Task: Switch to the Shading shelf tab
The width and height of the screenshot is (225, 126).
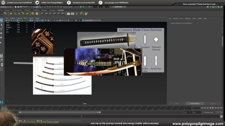Action: [61, 10]
